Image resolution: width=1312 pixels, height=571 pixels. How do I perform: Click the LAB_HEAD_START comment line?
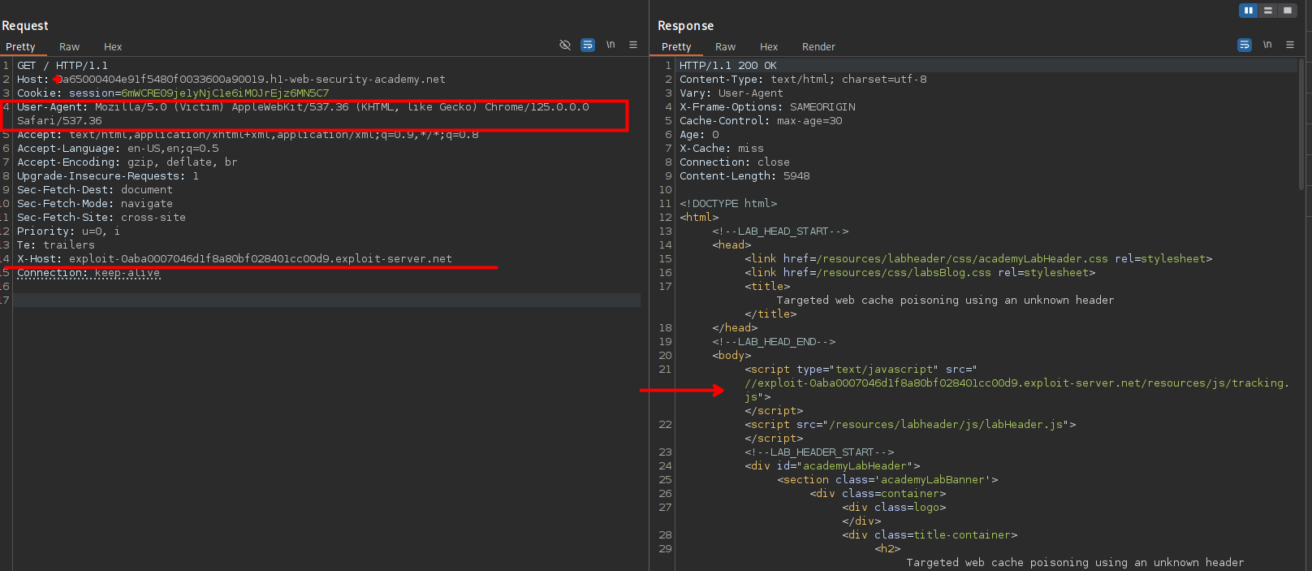point(780,231)
